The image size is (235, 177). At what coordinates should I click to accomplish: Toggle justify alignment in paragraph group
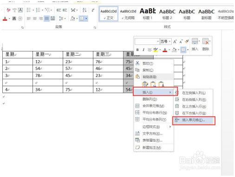46,19
